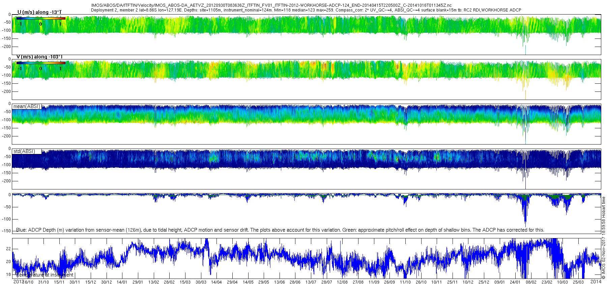Click the '29/05' date tick

[x=264, y=282]
